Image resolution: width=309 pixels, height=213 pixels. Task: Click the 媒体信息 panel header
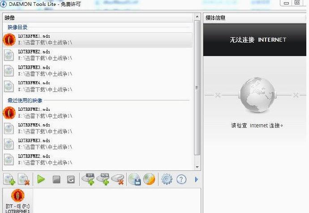coord(255,18)
